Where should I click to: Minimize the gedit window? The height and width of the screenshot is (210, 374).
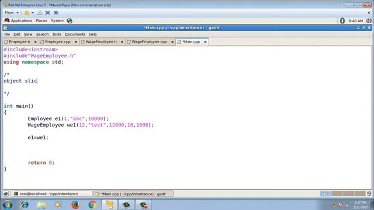click(358, 27)
